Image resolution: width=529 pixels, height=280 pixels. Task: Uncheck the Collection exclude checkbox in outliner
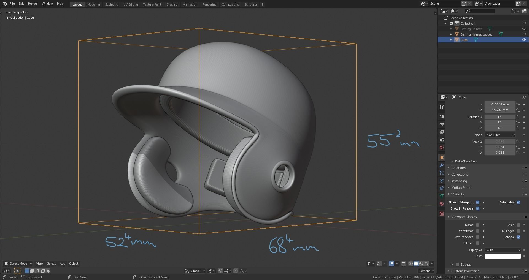click(x=451, y=23)
